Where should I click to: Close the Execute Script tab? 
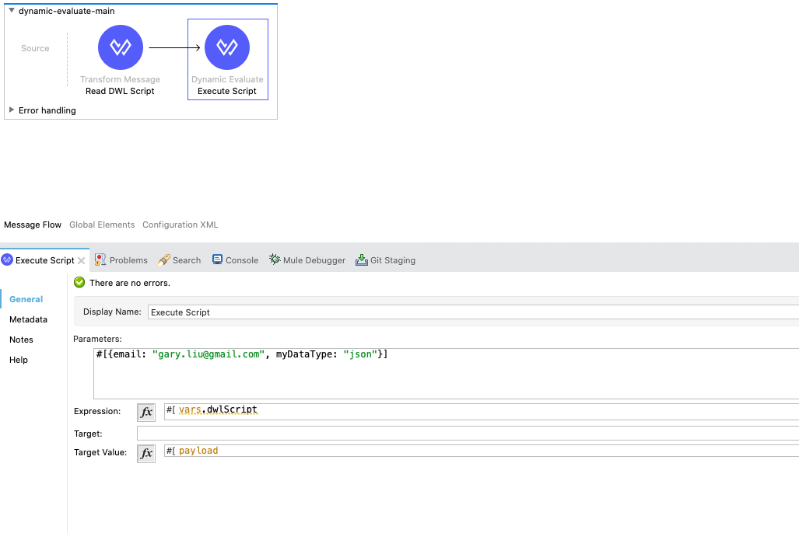point(82,260)
